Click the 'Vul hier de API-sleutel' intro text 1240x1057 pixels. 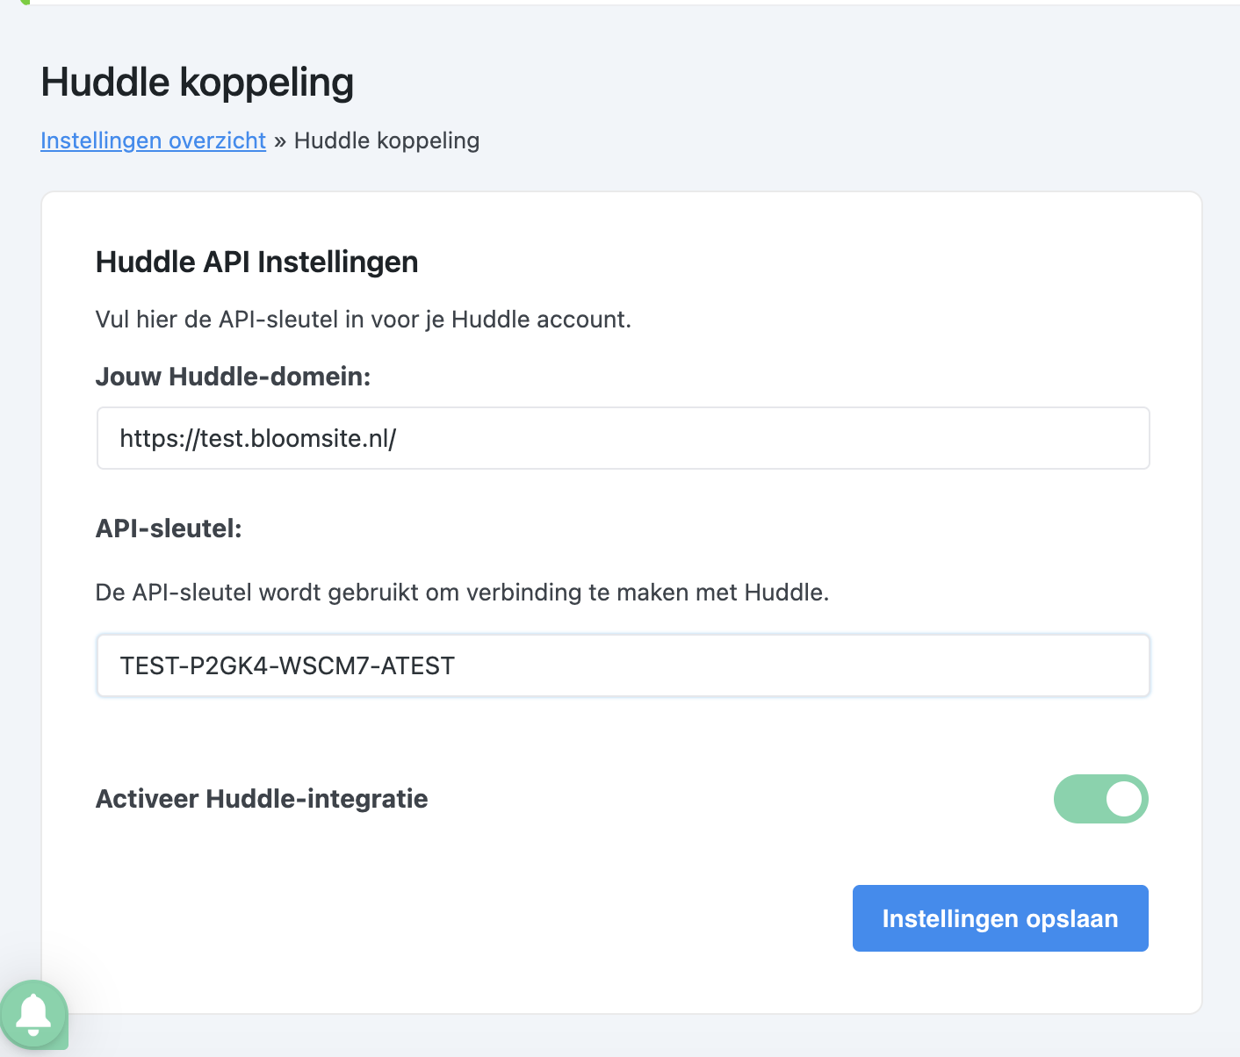(363, 320)
